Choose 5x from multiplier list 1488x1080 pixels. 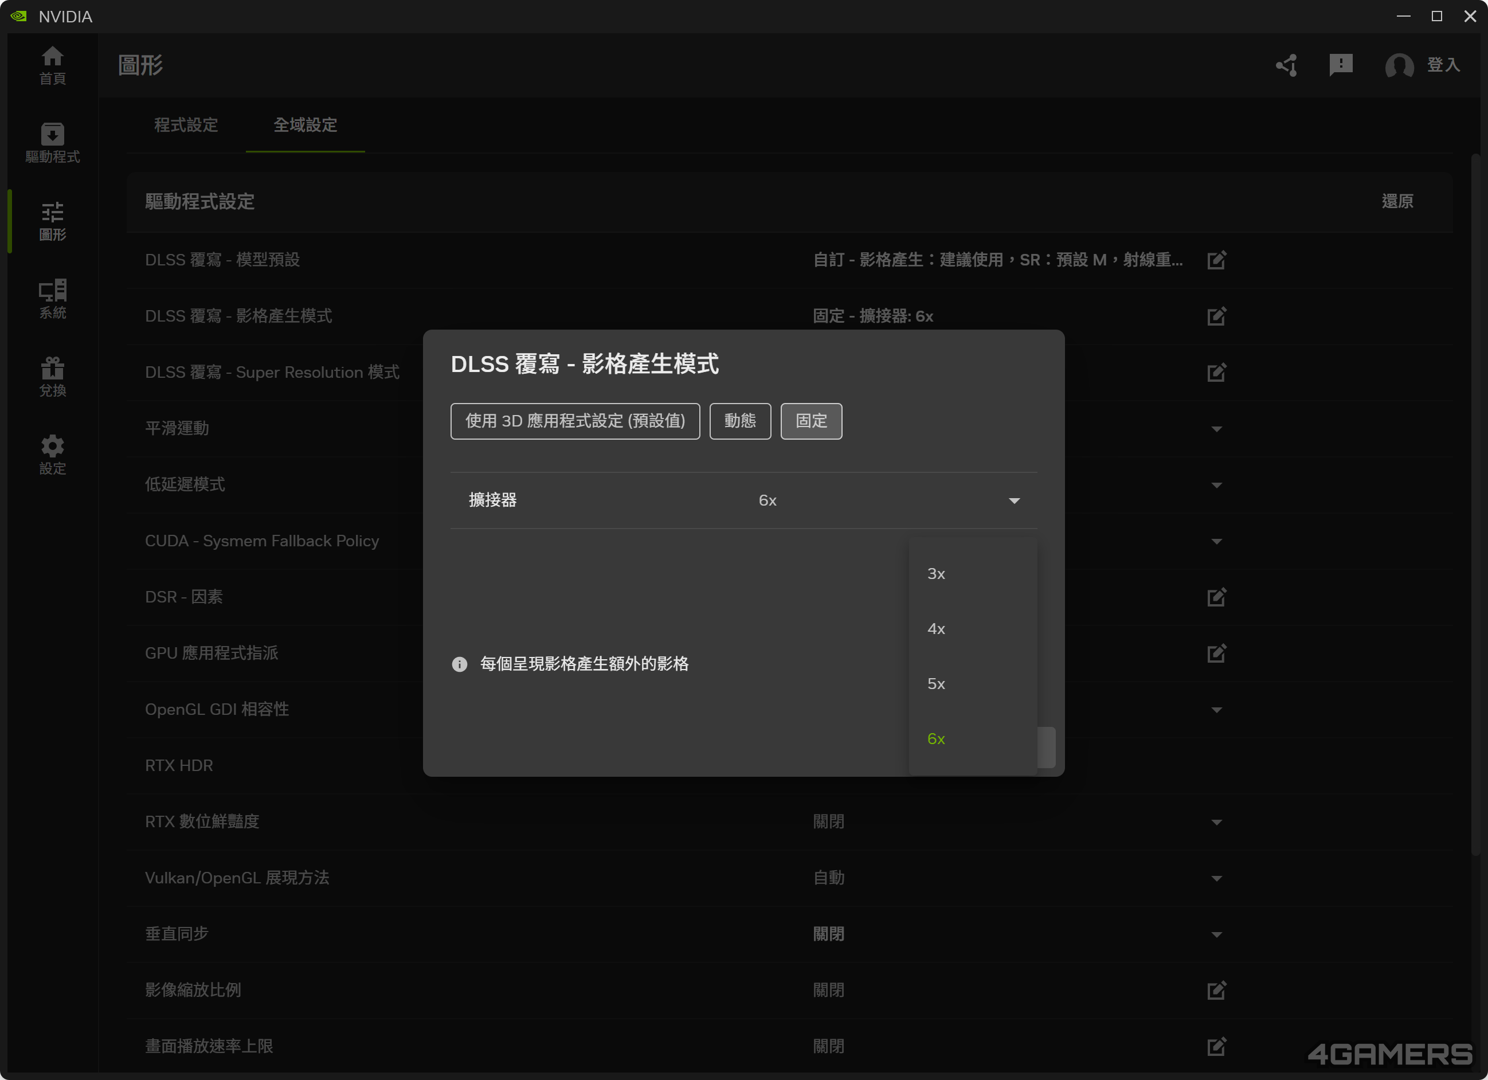(973, 684)
